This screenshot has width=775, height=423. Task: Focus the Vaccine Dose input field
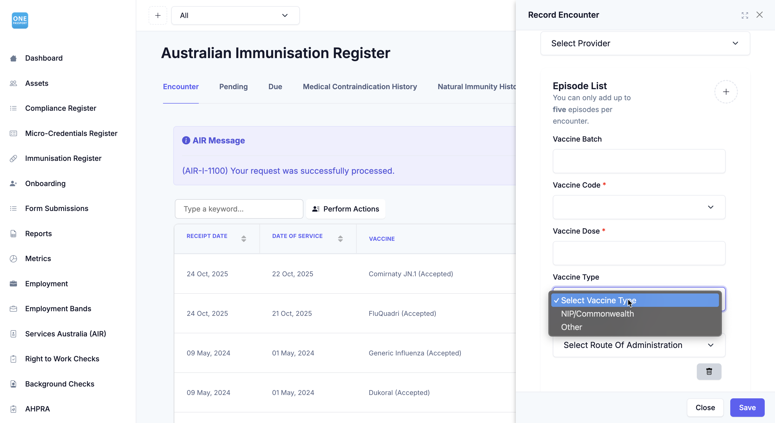point(639,253)
